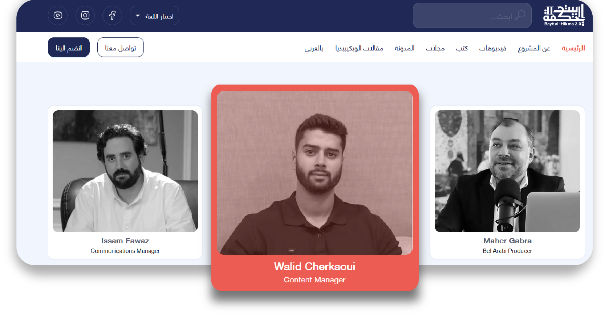The height and width of the screenshot is (319, 609).
Task: Open فيديوهات menu item
Action: [x=492, y=48]
